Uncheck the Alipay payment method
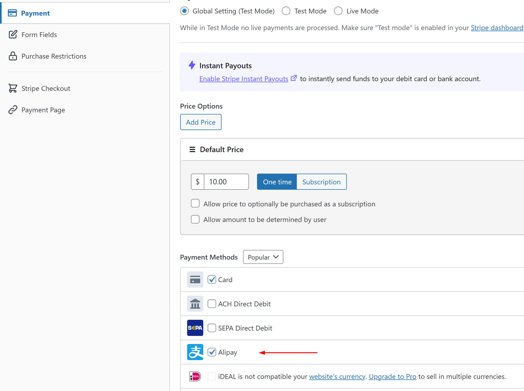Image resolution: width=524 pixels, height=391 pixels. point(212,352)
